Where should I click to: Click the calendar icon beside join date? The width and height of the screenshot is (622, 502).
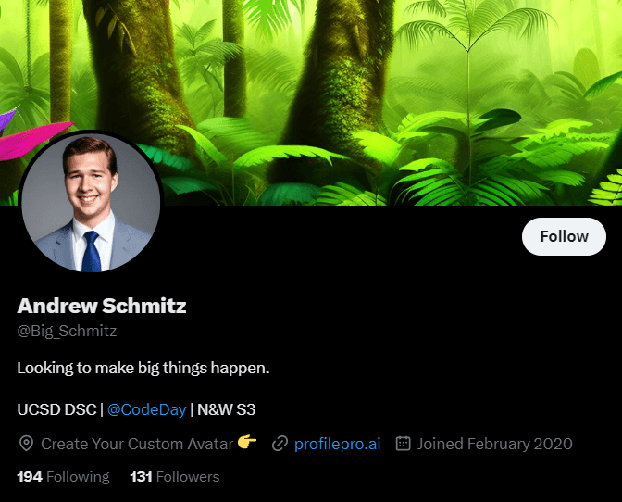coord(403,444)
